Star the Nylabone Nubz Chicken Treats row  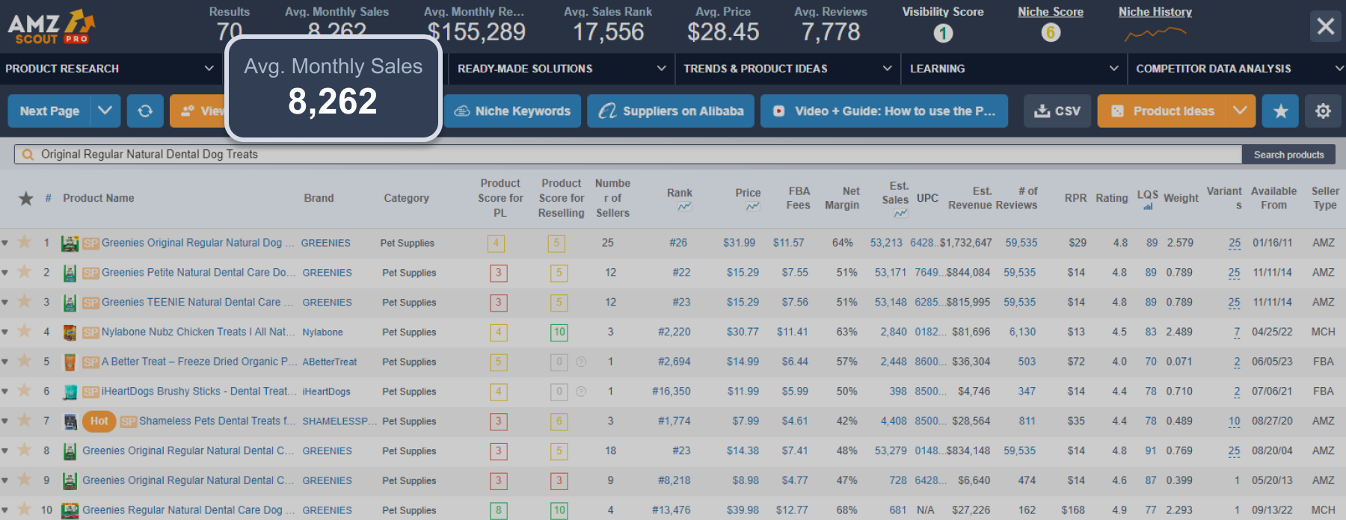[25, 330]
